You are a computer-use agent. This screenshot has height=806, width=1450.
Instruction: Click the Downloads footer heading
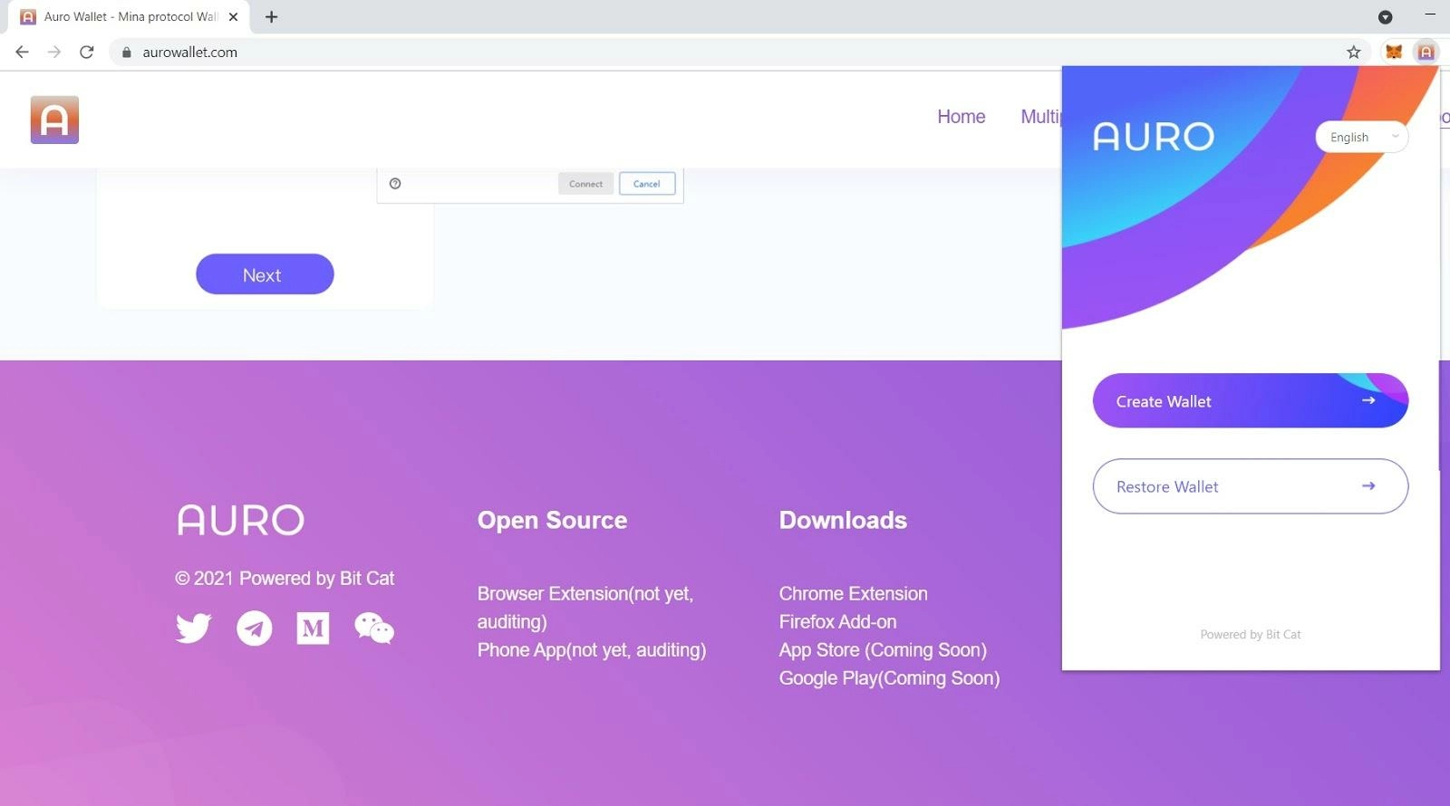coord(843,520)
